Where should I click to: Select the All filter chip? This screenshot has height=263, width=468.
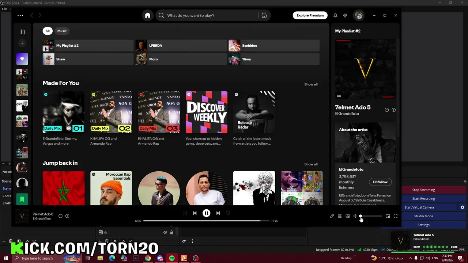click(x=48, y=31)
